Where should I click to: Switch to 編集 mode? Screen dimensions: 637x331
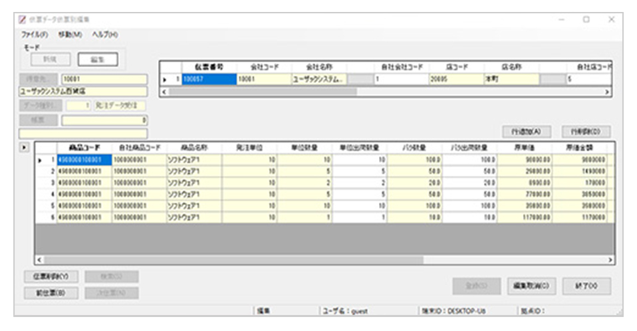pos(98,59)
